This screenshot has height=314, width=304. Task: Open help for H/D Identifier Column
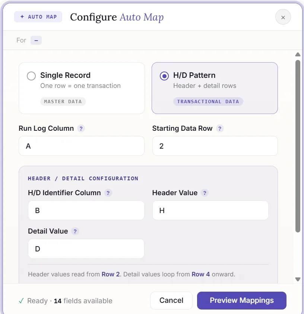point(108,193)
